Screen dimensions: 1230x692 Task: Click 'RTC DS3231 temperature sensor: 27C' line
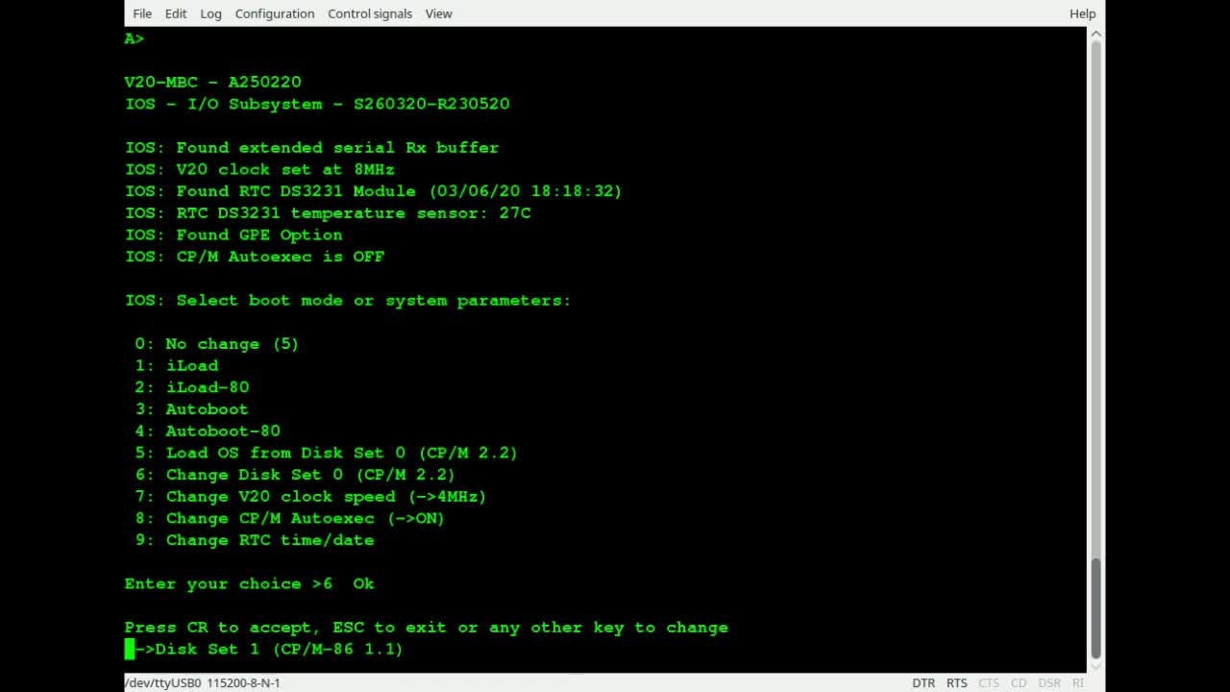(328, 213)
